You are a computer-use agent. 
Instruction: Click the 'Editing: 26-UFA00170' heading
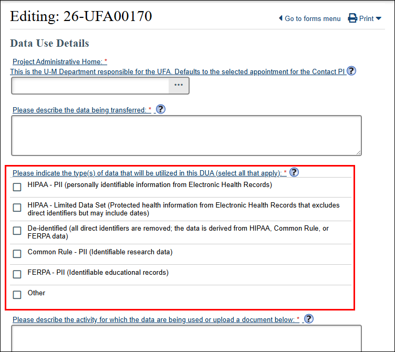[81, 16]
